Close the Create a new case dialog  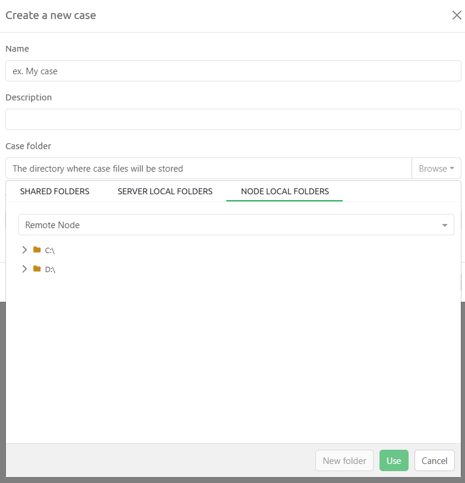456,15
